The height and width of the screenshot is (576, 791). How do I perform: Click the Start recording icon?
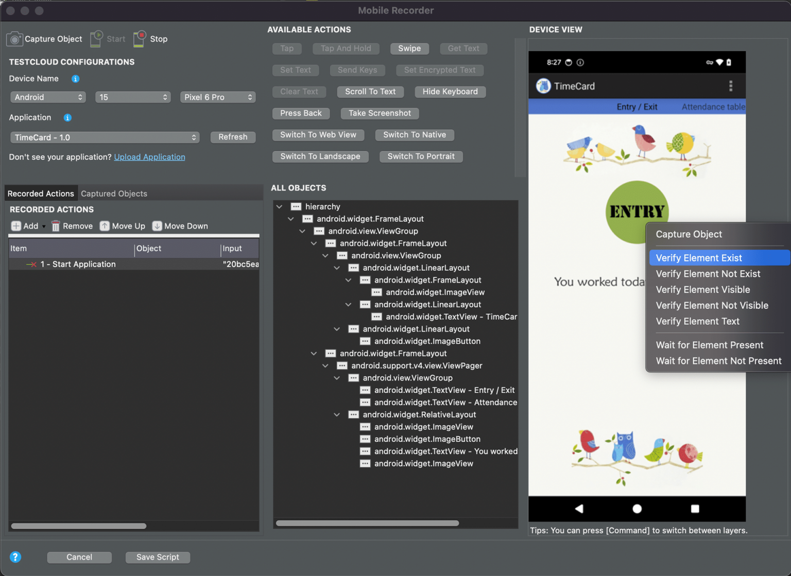(x=96, y=39)
